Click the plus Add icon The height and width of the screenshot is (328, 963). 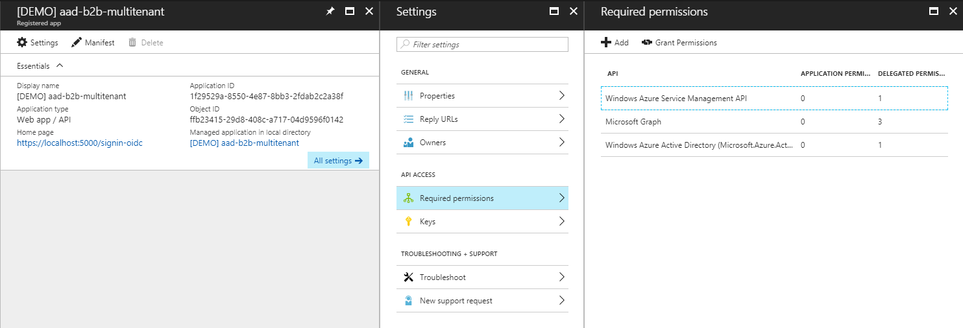[606, 43]
